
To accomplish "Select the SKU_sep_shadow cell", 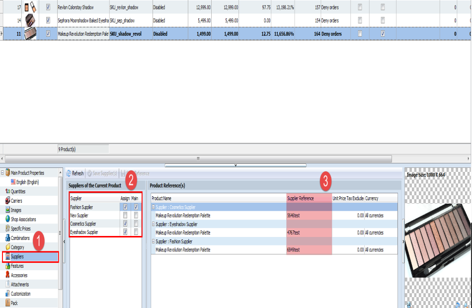I will 131,20.
